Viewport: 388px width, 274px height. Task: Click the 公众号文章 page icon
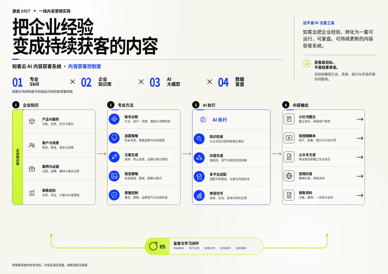289,157
